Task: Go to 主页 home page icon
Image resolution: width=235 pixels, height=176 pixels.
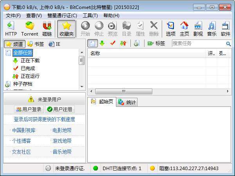Action: coord(184,29)
